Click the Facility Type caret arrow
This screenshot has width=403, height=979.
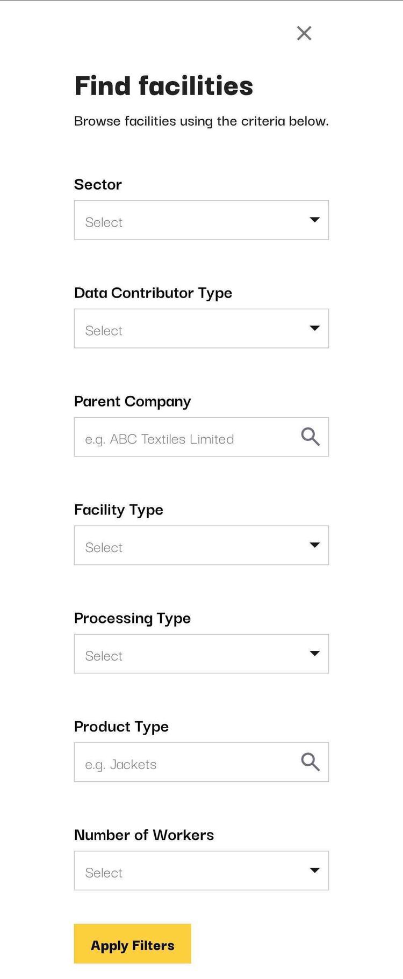pyautogui.click(x=315, y=545)
